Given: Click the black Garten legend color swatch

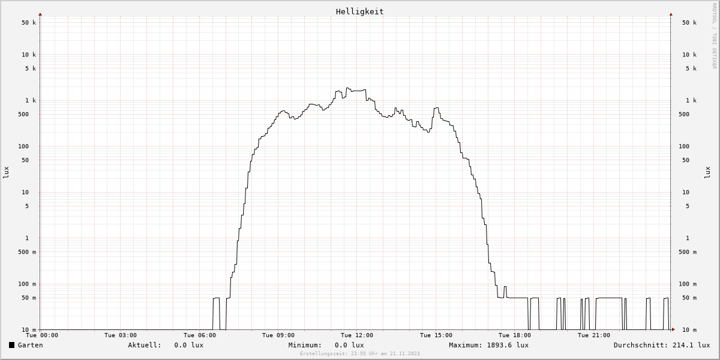Looking at the screenshot, I should coord(11,345).
